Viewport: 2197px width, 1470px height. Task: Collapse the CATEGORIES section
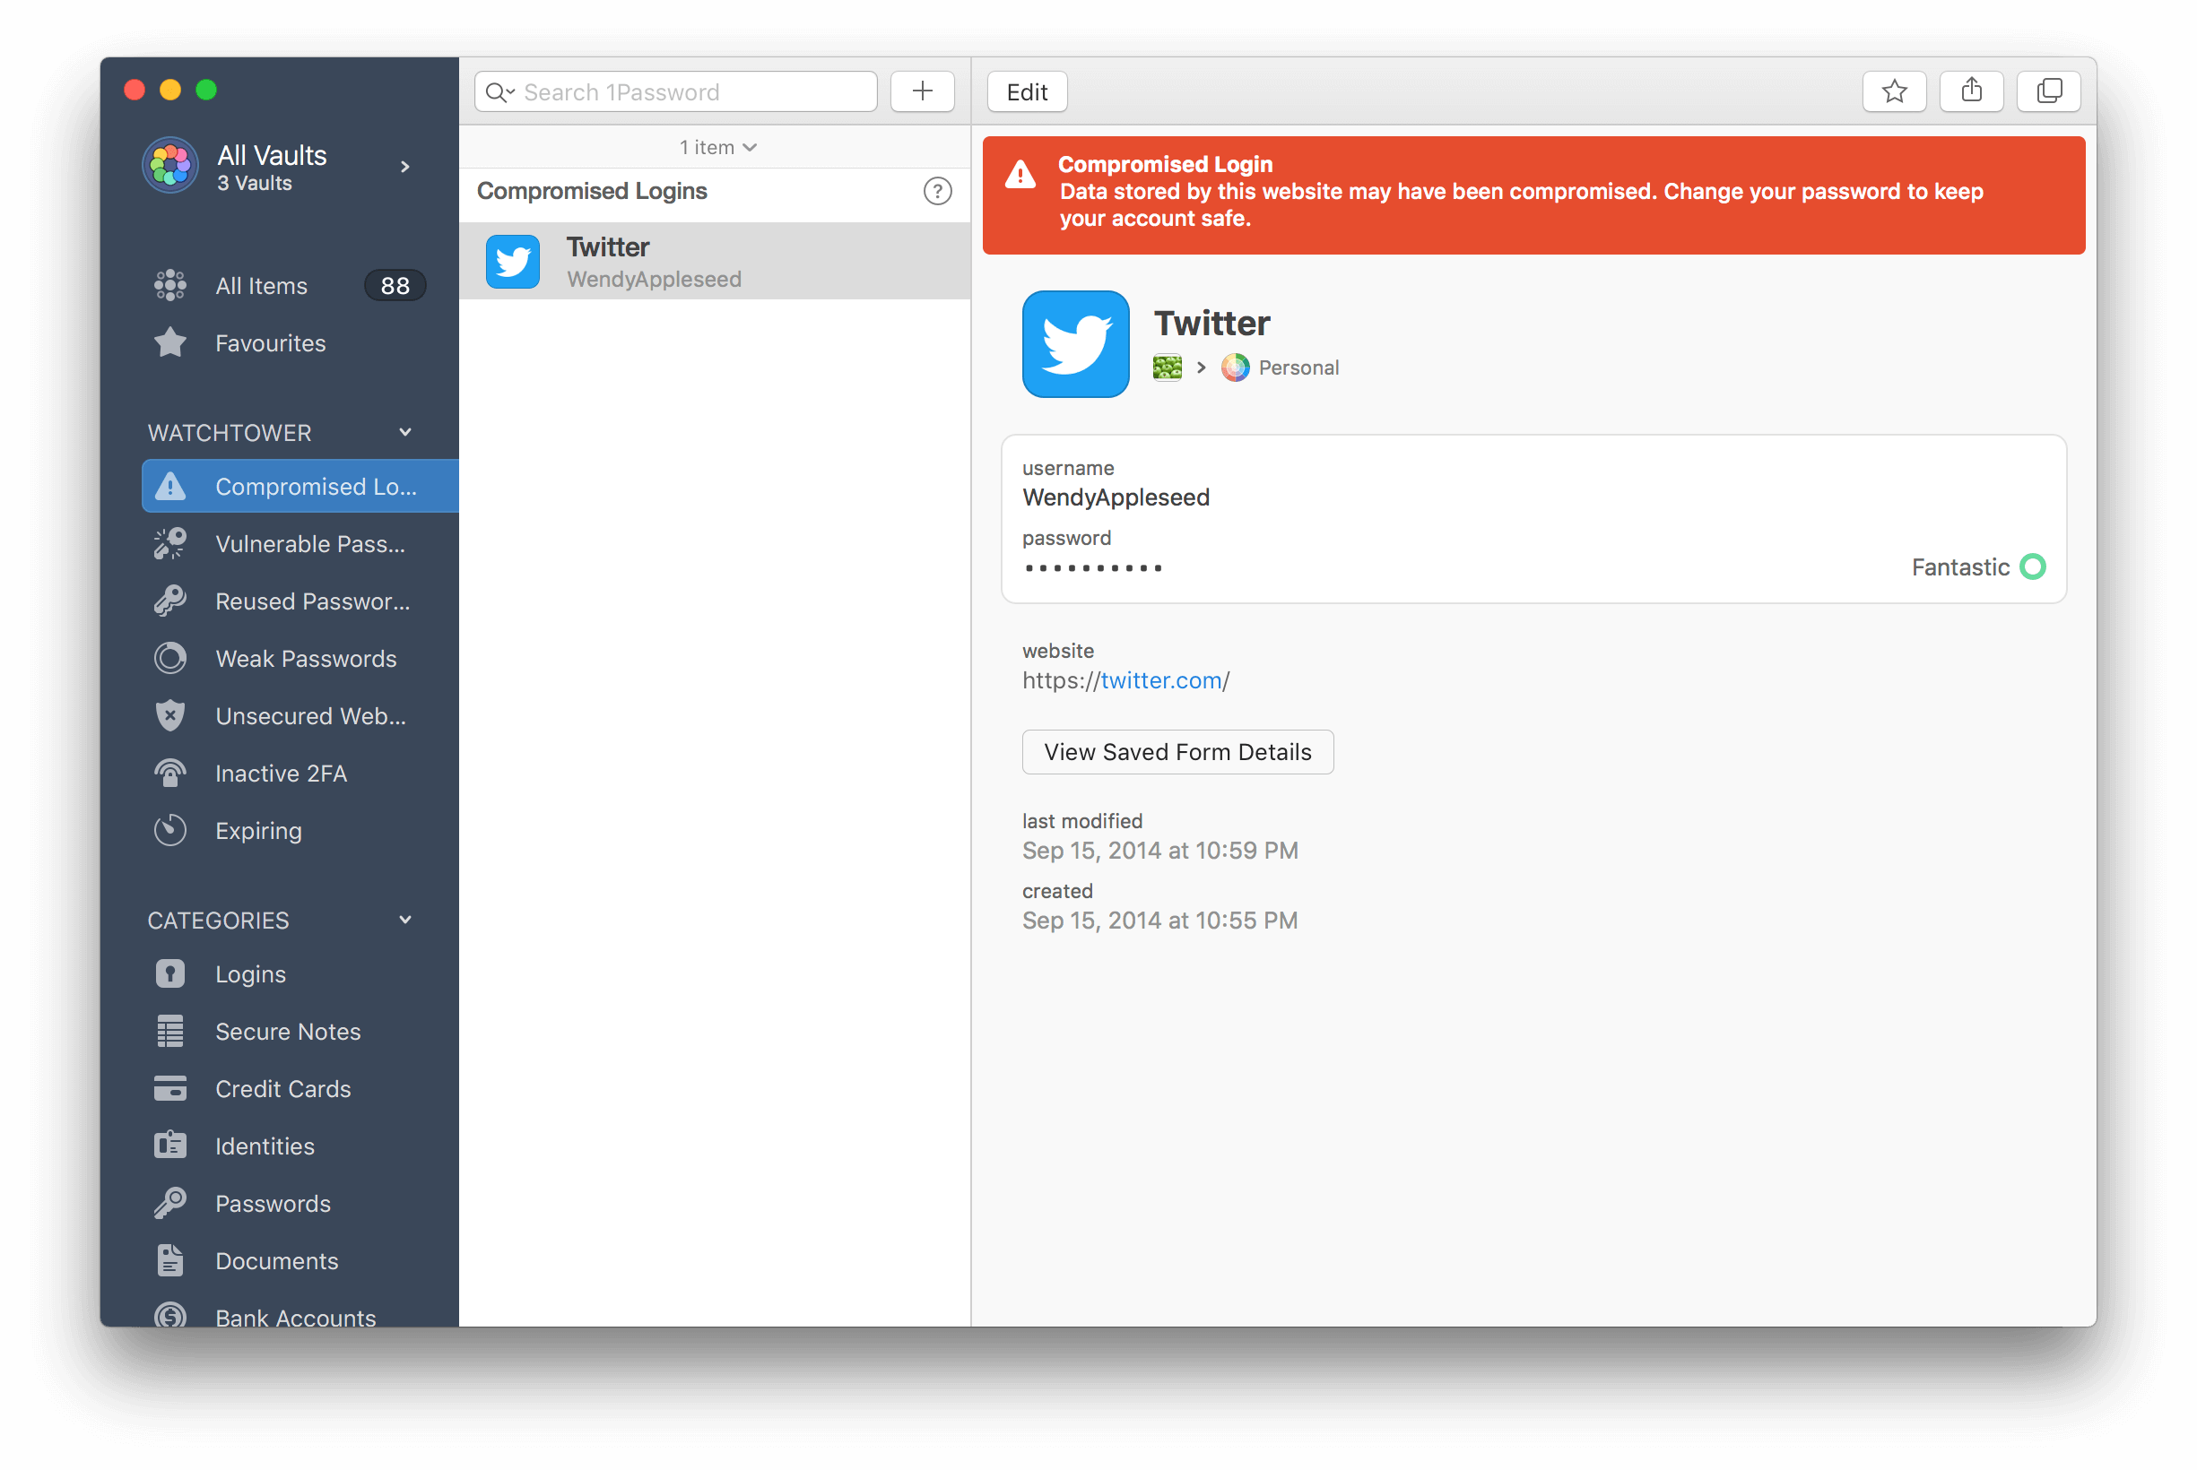tap(405, 919)
